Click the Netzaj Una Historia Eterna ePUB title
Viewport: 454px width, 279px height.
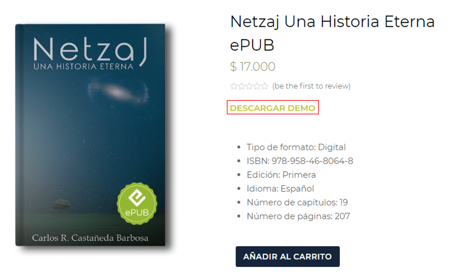tap(332, 33)
